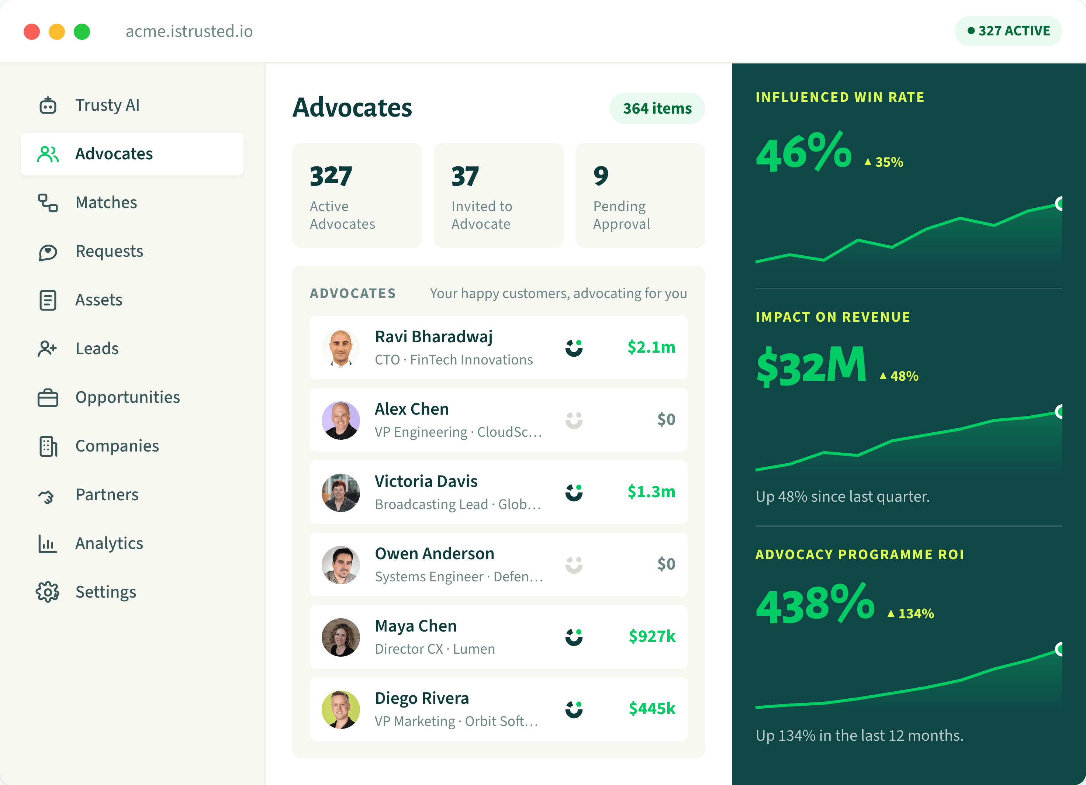Navigate to Companies section
This screenshot has width=1086, height=785.
pyautogui.click(x=132, y=446)
